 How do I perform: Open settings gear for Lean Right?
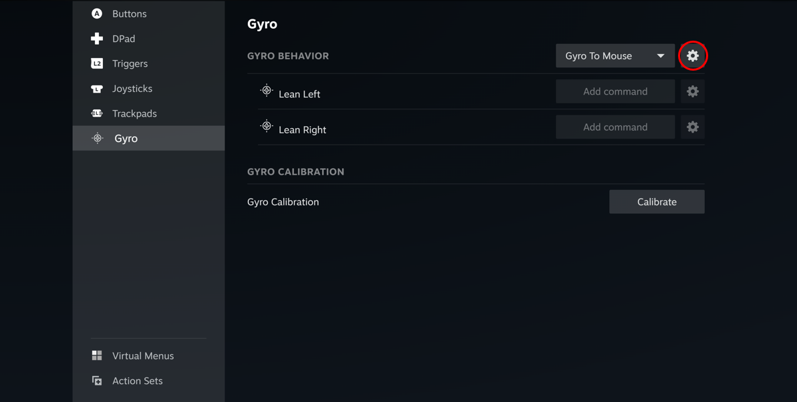coord(692,127)
